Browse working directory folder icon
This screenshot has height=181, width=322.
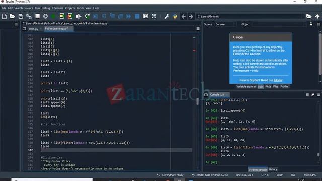tap(308, 16)
